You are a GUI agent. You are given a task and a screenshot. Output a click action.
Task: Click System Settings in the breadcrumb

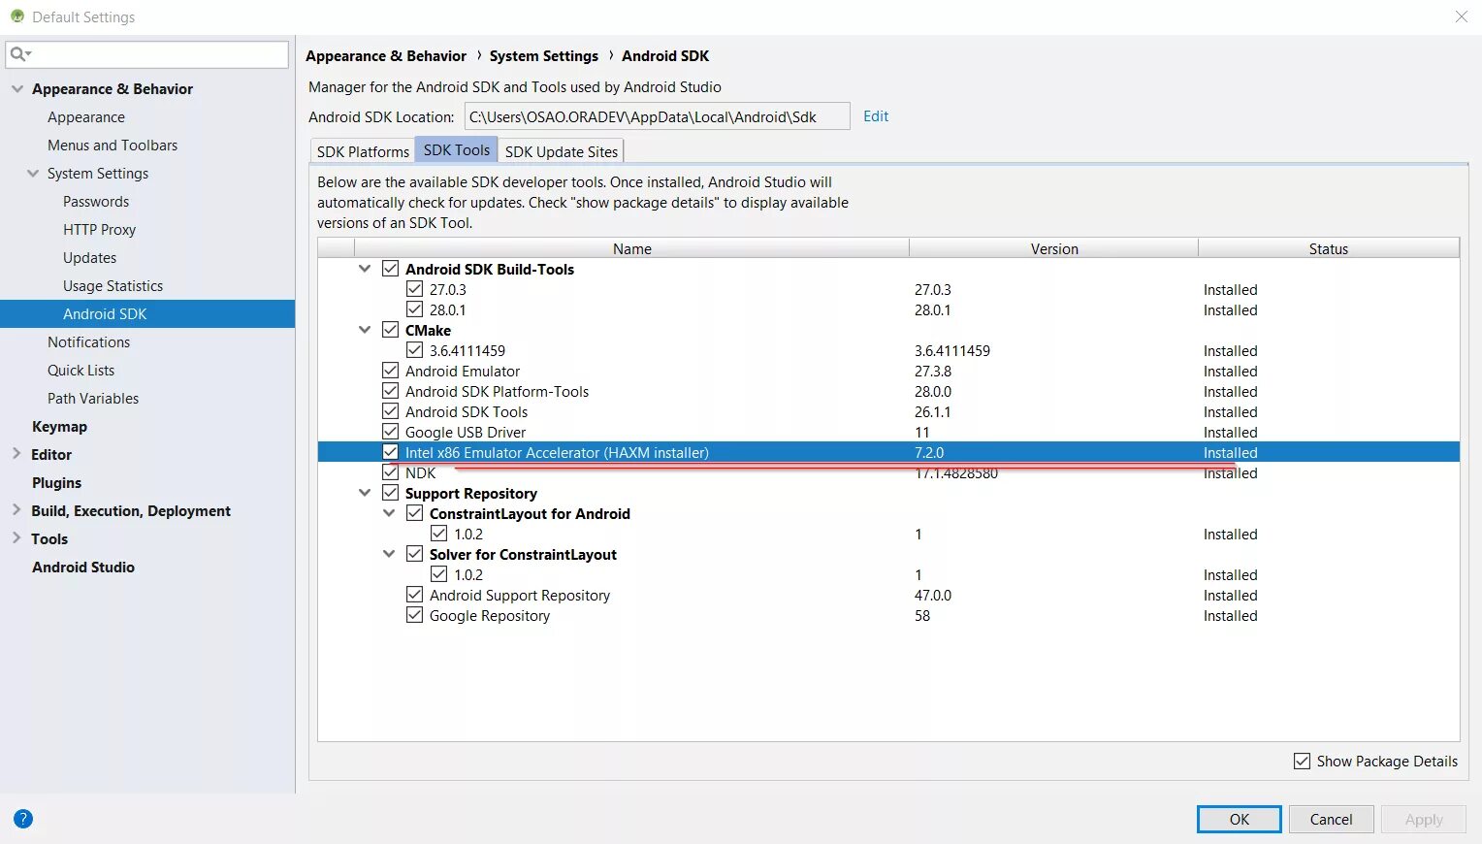pos(543,55)
